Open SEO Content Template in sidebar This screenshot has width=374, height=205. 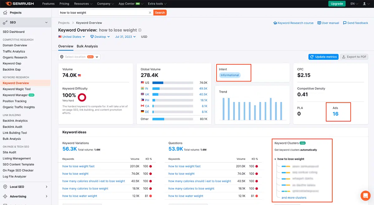[18, 165]
